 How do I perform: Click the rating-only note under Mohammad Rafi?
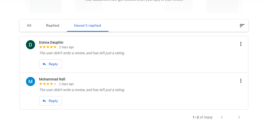[x=82, y=90]
